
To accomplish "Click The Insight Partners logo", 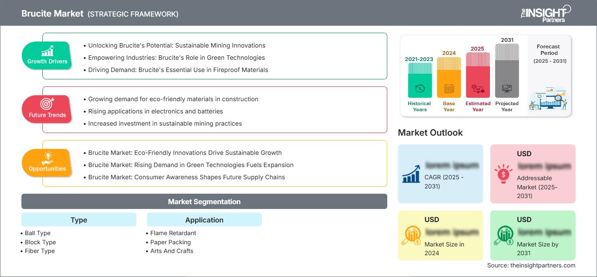I will 545,13.
